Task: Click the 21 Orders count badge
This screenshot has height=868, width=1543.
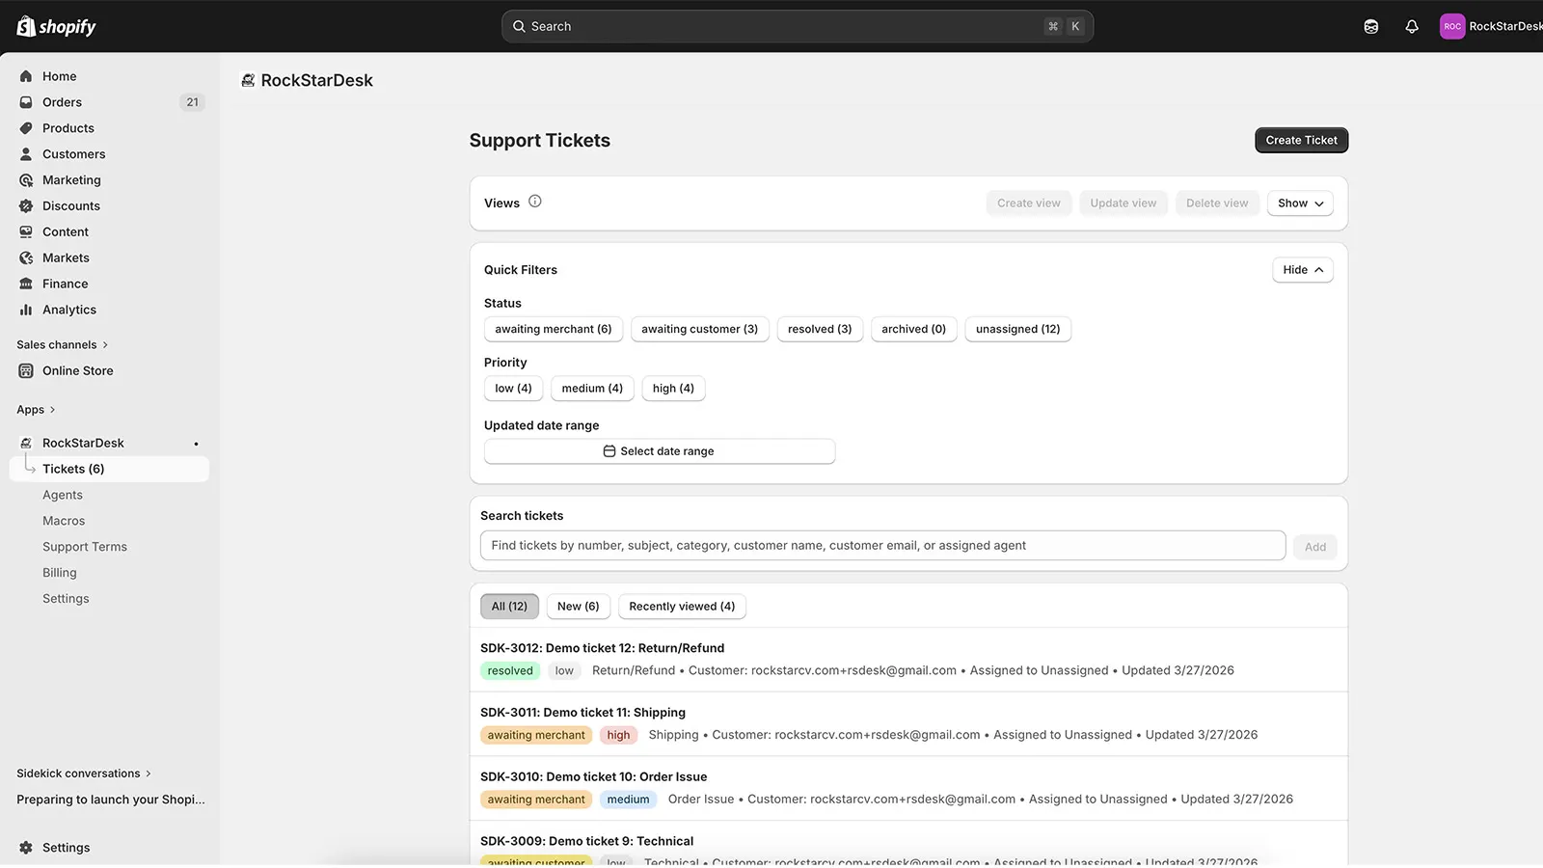Action: 192,102
